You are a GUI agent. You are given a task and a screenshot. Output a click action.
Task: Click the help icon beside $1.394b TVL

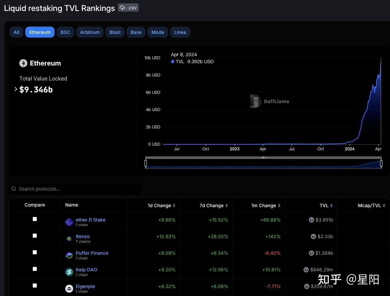[311, 253]
